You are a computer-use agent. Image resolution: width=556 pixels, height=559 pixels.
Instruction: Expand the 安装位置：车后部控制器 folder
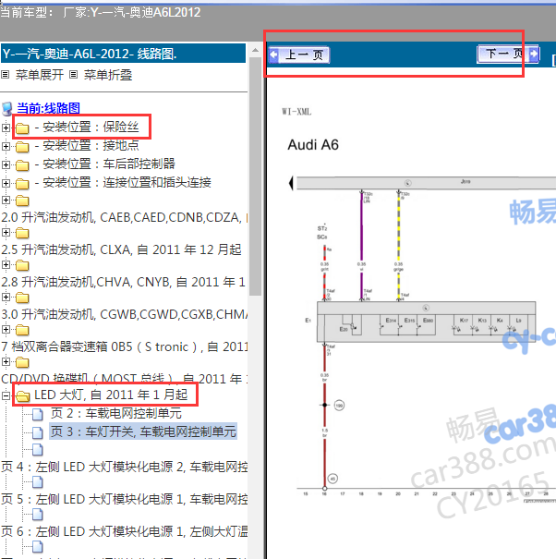point(6,164)
